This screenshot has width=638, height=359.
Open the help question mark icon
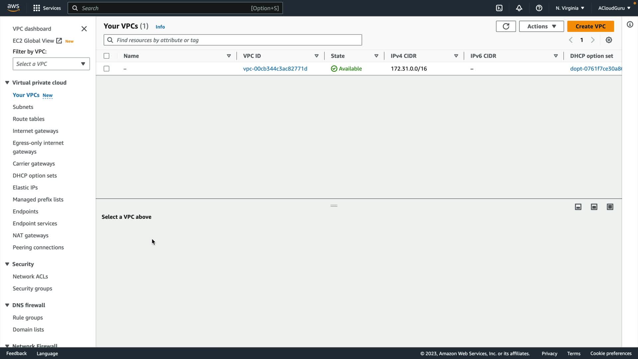(x=539, y=8)
